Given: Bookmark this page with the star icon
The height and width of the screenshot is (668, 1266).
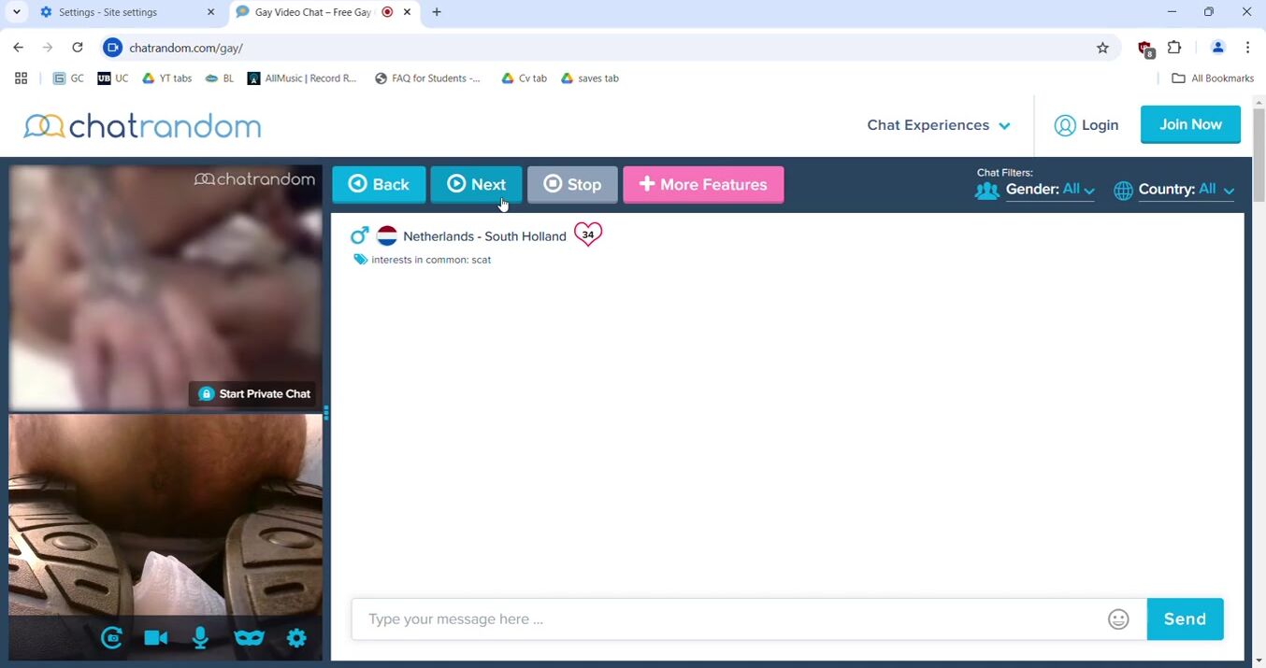Looking at the screenshot, I should pyautogui.click(x=1102, y=48).
